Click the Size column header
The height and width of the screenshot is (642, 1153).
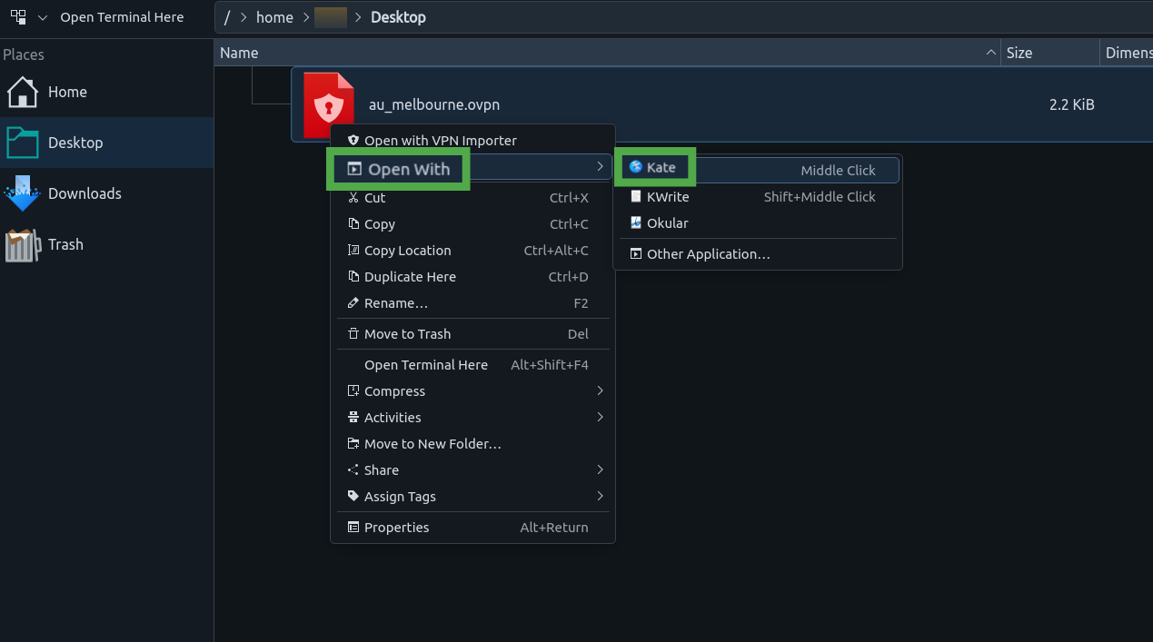pyautogui.click(x=1050, y=53)
